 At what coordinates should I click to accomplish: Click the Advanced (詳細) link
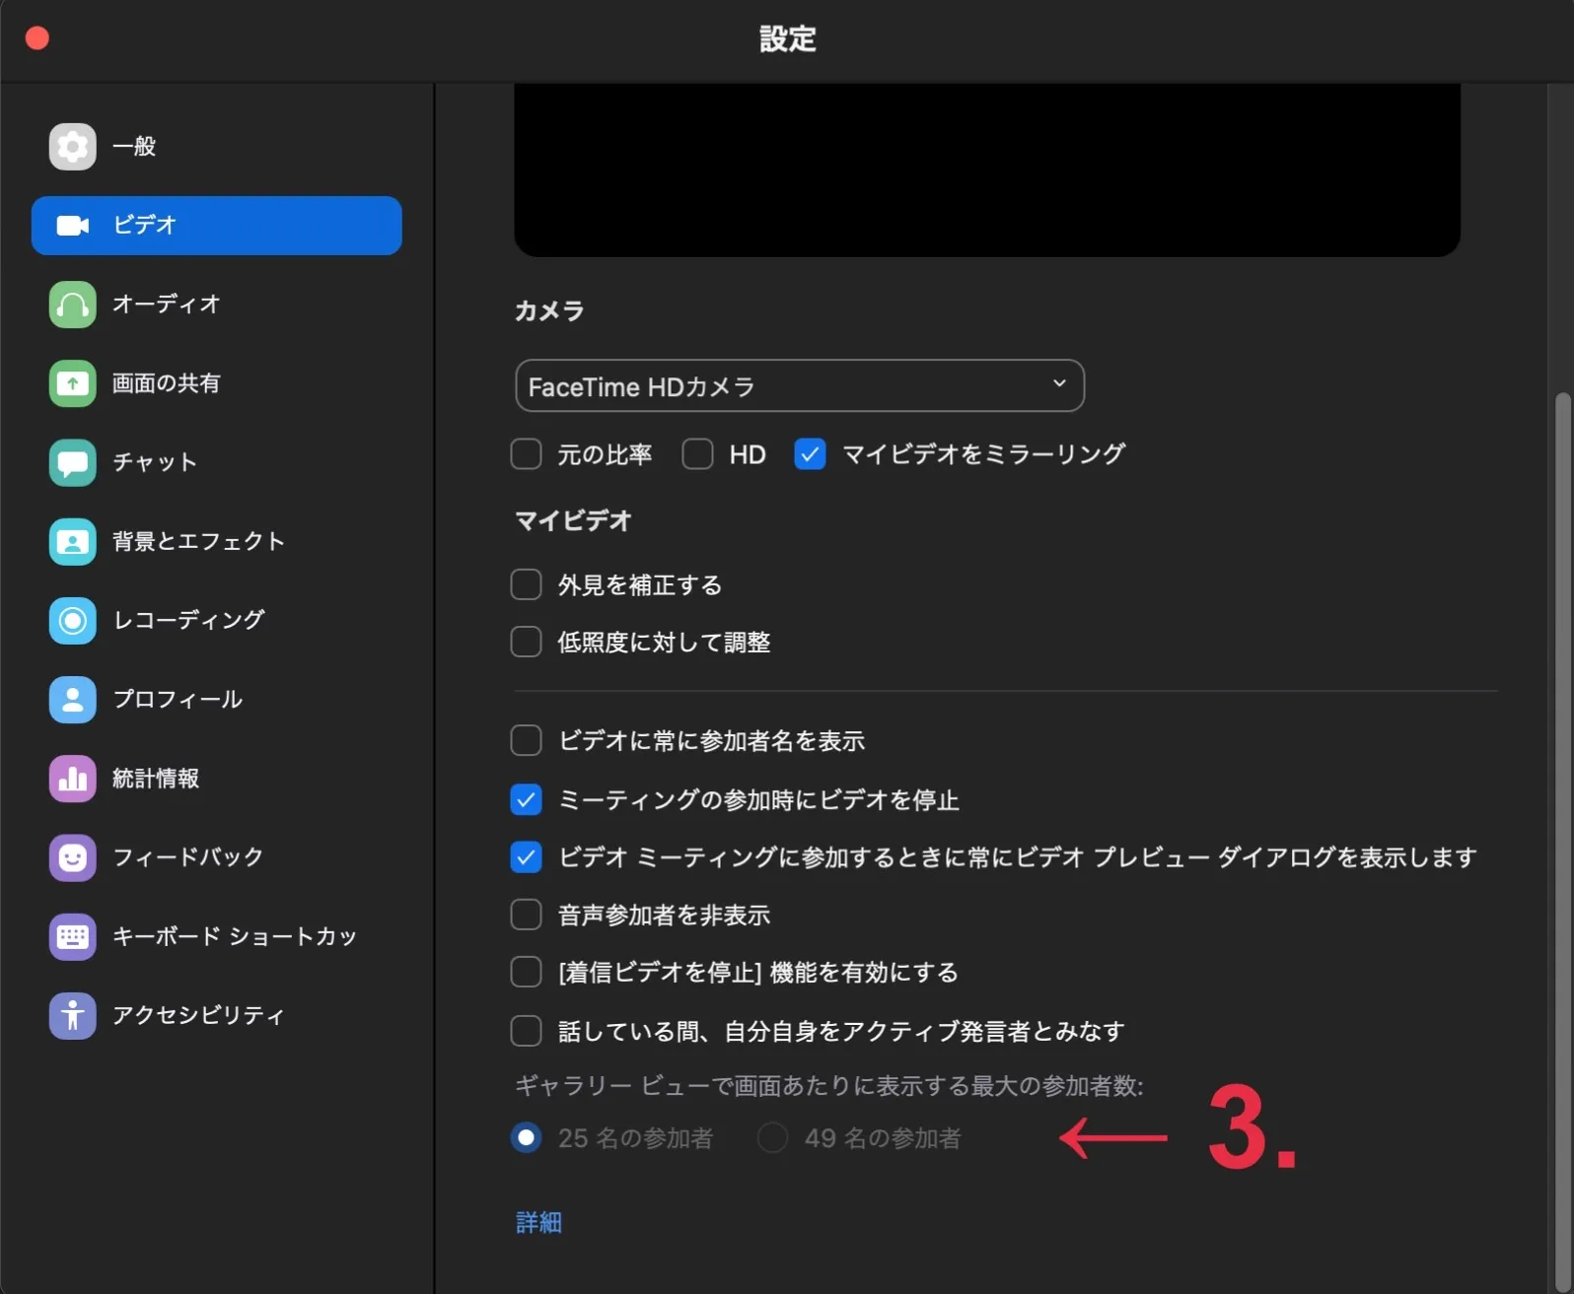[538, 1222]
